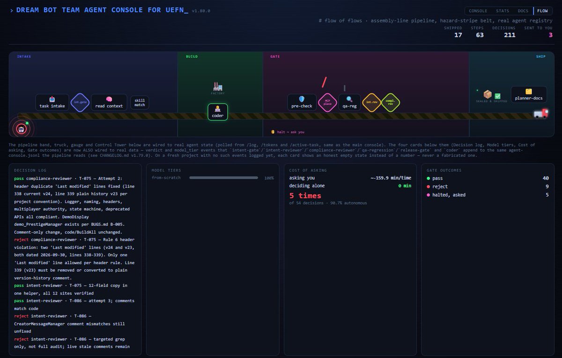This screenshot has height=358, width=562.
Task: Select the skill match node
Action: pyautogui.click(x=140, y=102)
